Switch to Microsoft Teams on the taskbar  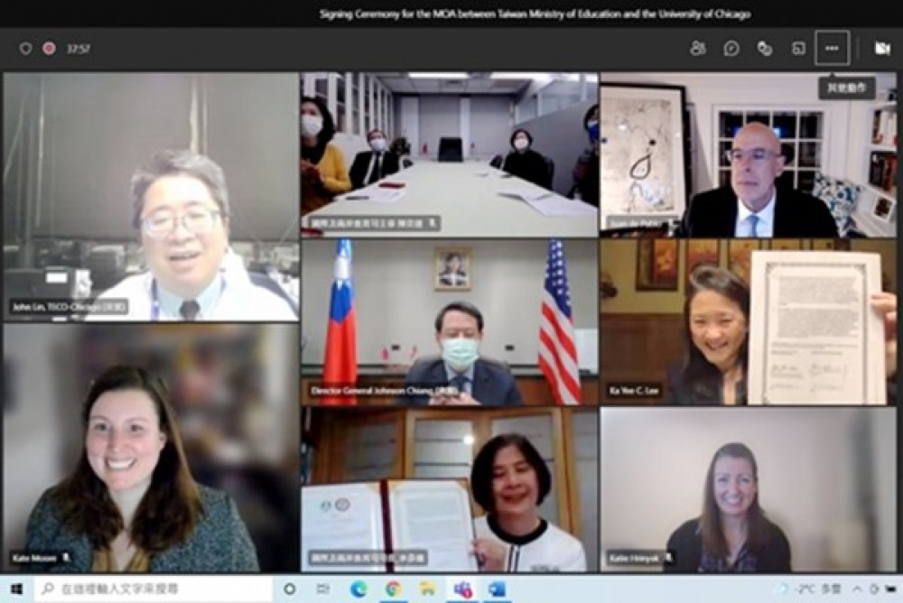point(462,589)
